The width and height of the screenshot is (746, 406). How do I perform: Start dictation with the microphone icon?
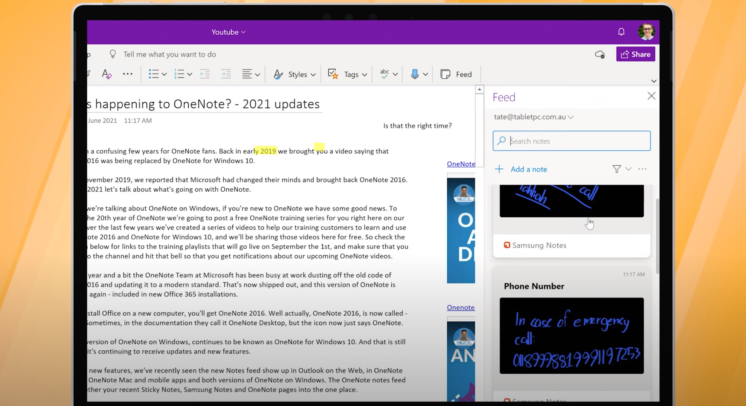(415, 74)
